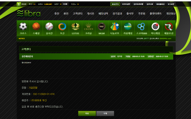Click the libra logo
This screenshot has height=119, width=191.
29,13
